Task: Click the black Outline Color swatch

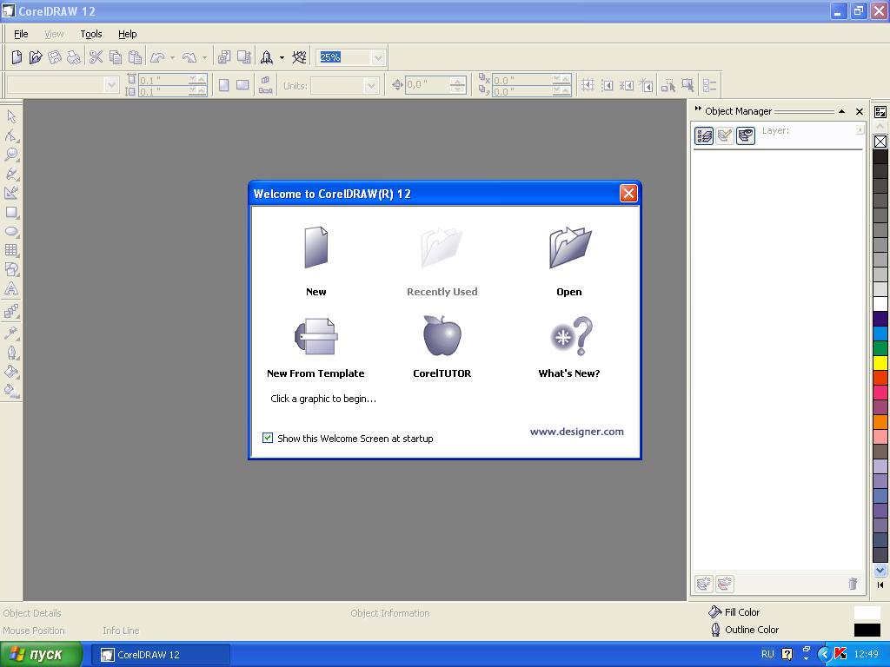Action: pyautogui.click(x=867, y=630)
